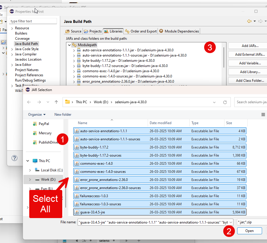Image resolution: width=267 pixels, height=243 pixels.
Task: Click the Open button
Action: coord(249,231)
